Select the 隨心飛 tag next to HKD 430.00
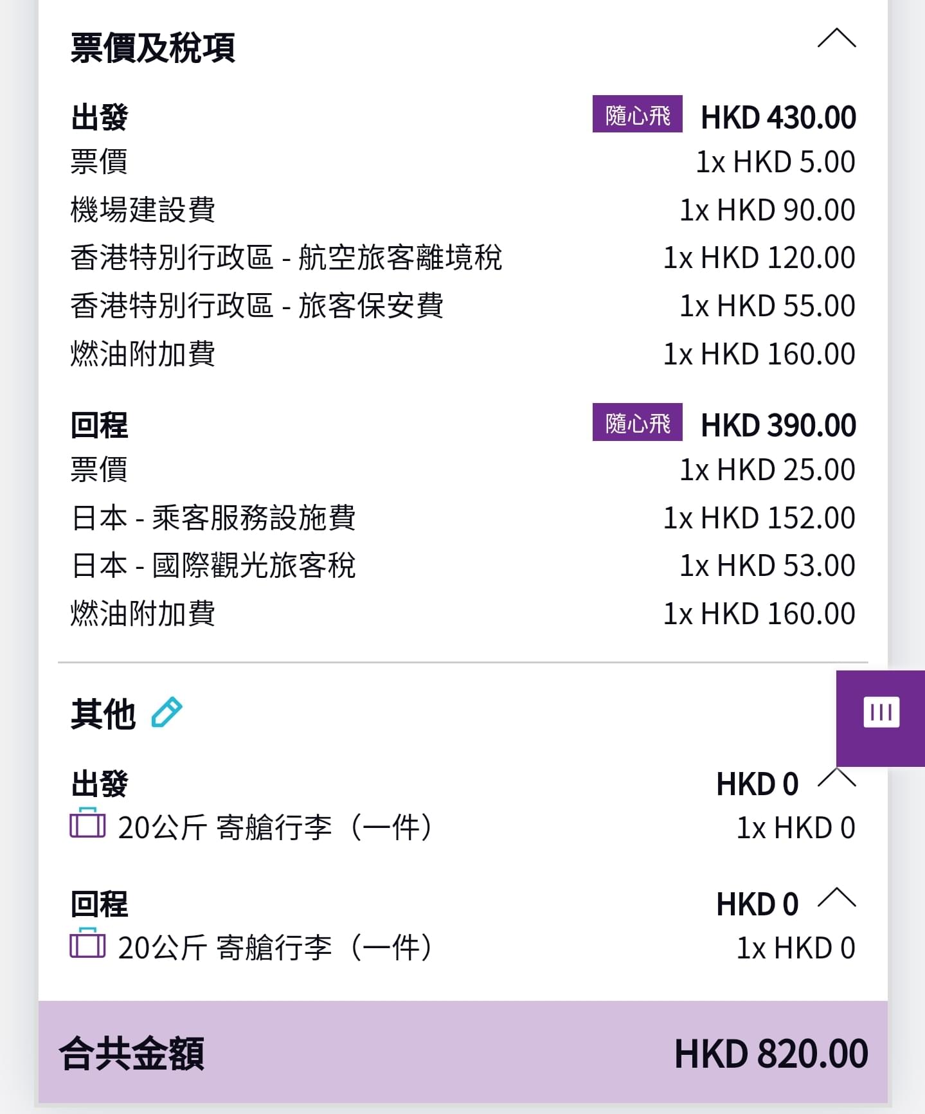The image size is (925, 1114). [637, 114]
